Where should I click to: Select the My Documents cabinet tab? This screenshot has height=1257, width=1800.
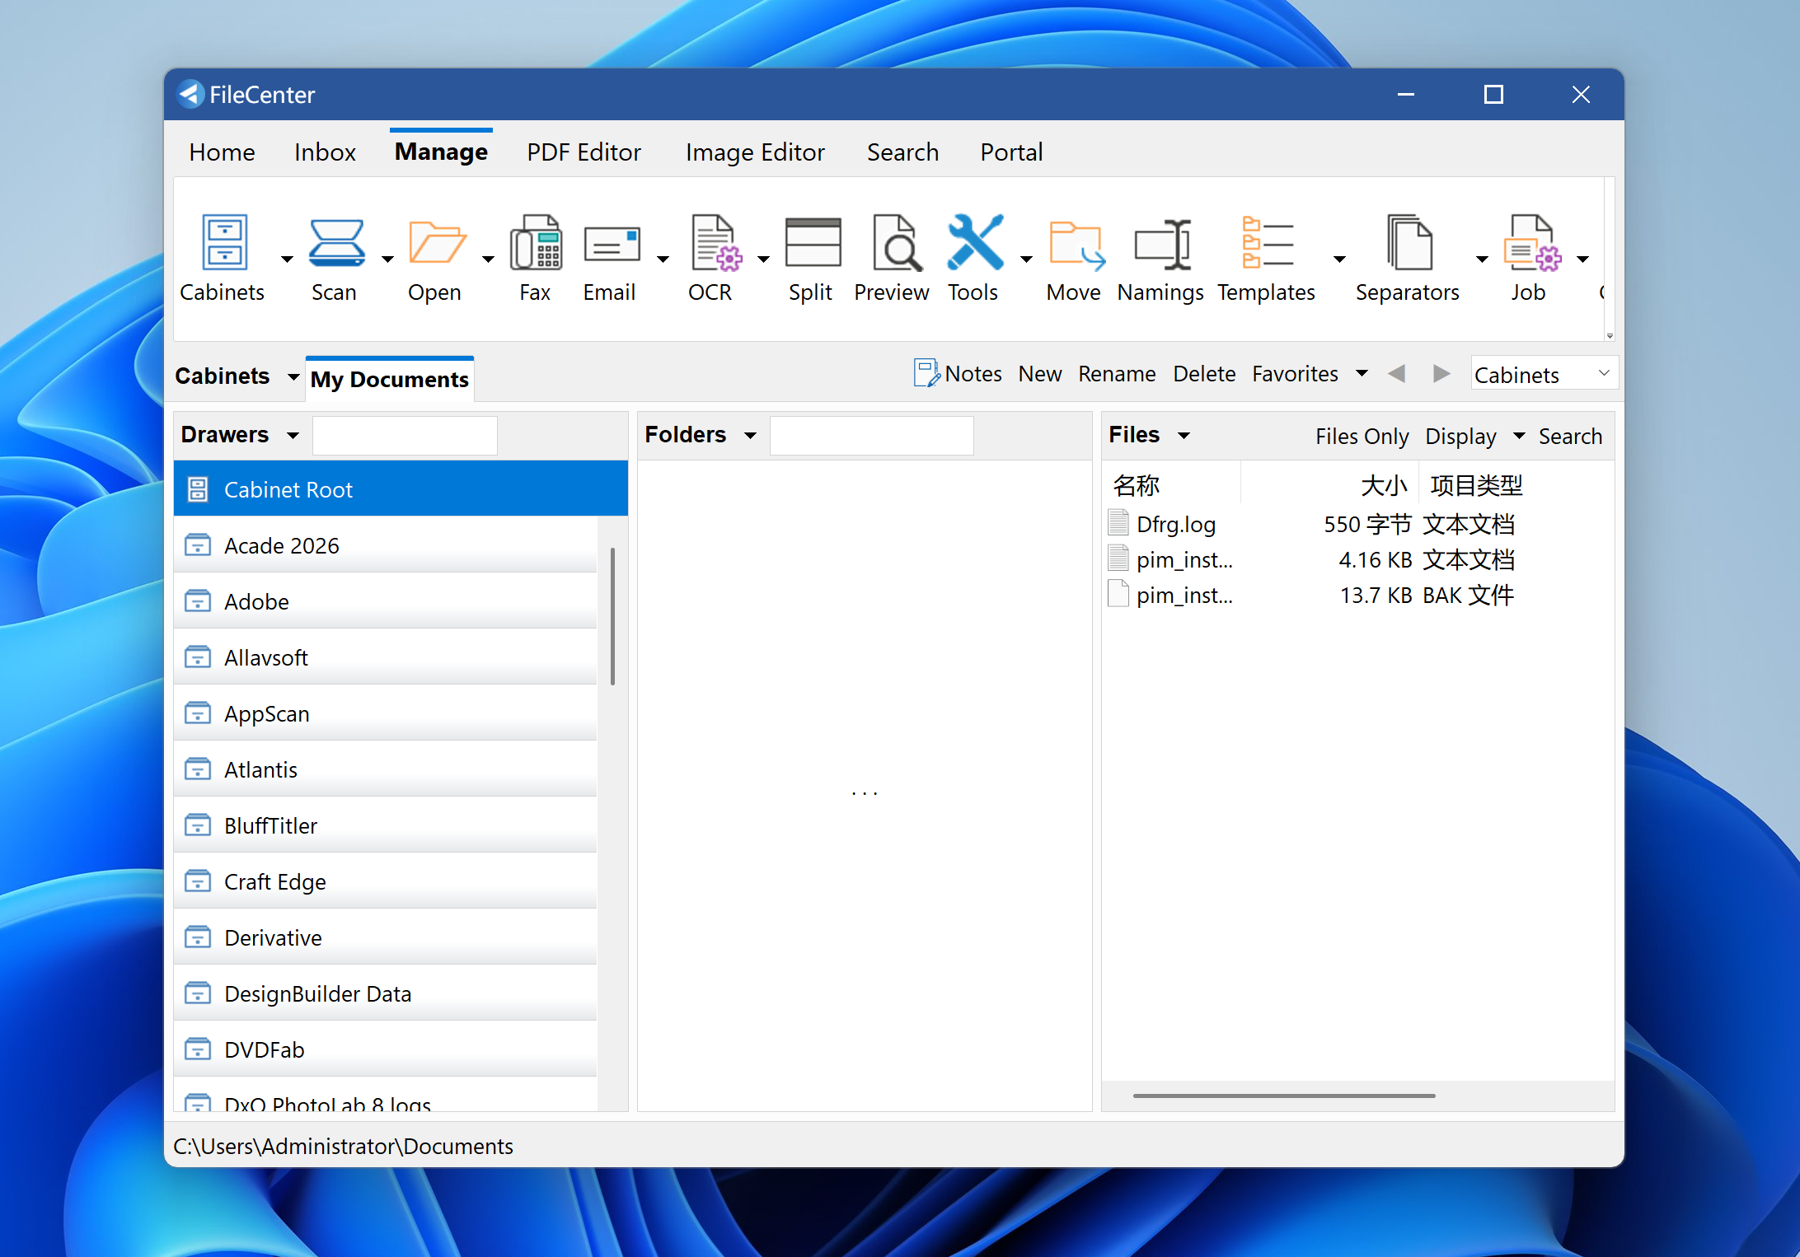(x=389, y=379)
